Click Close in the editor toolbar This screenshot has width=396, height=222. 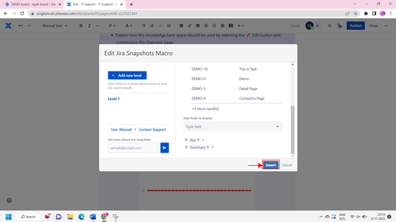click(373, 26)
